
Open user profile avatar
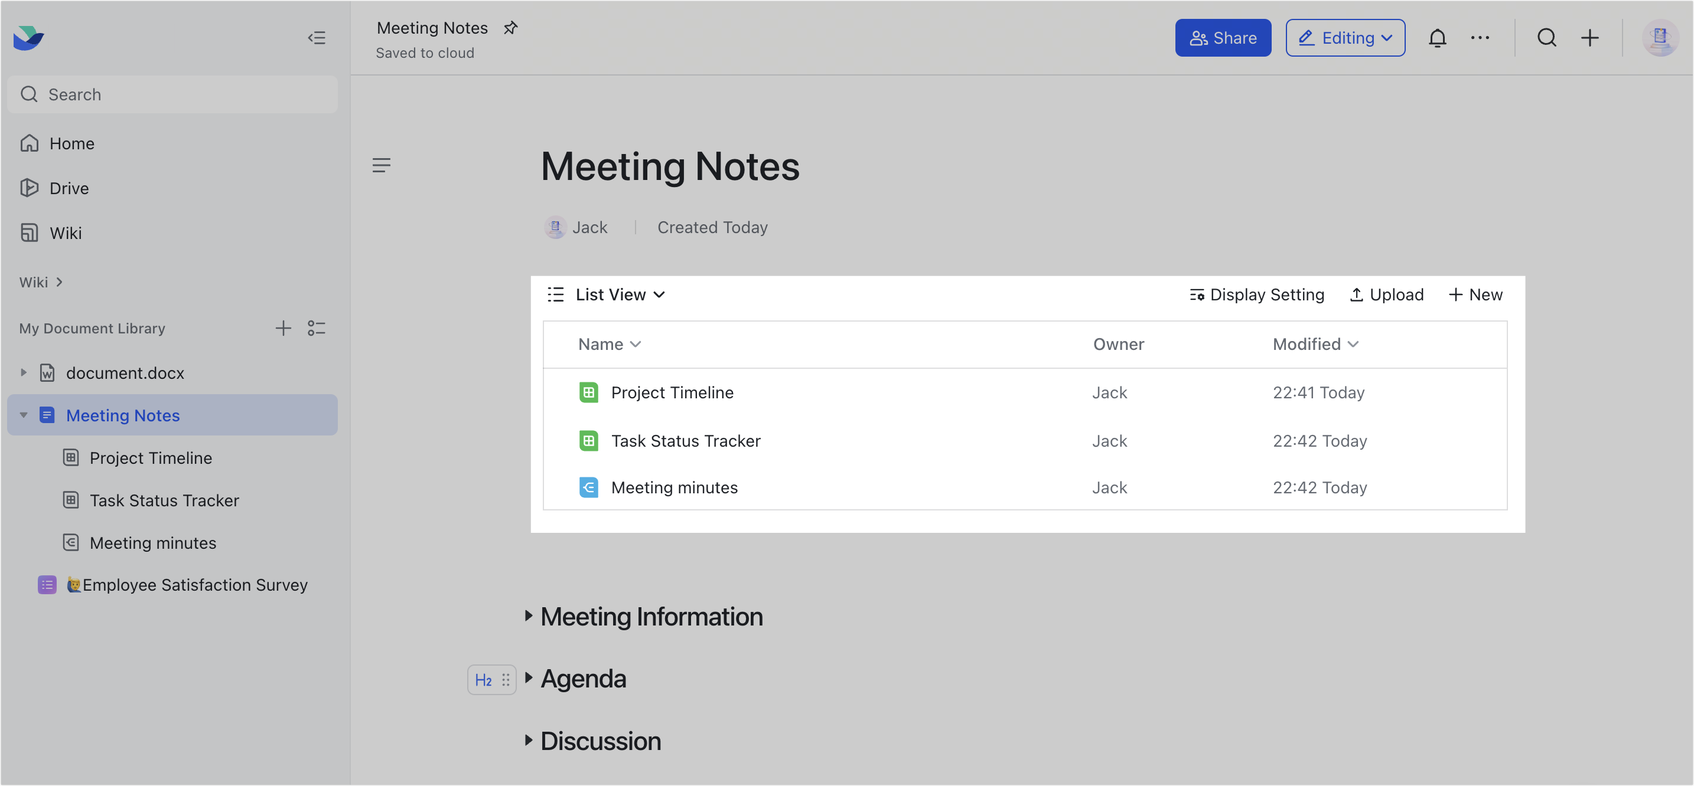click(1659, 38)
